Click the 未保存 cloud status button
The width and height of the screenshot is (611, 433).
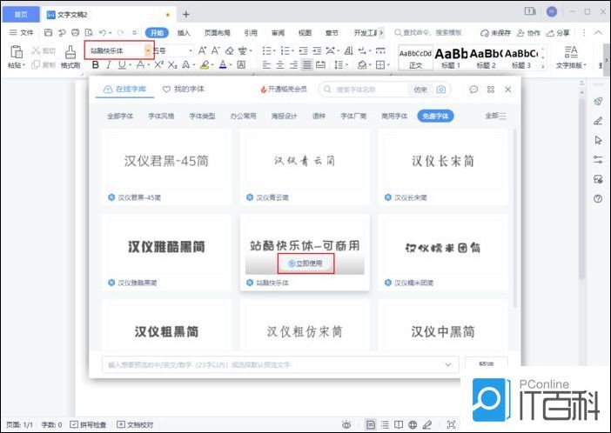coord(495,33)
